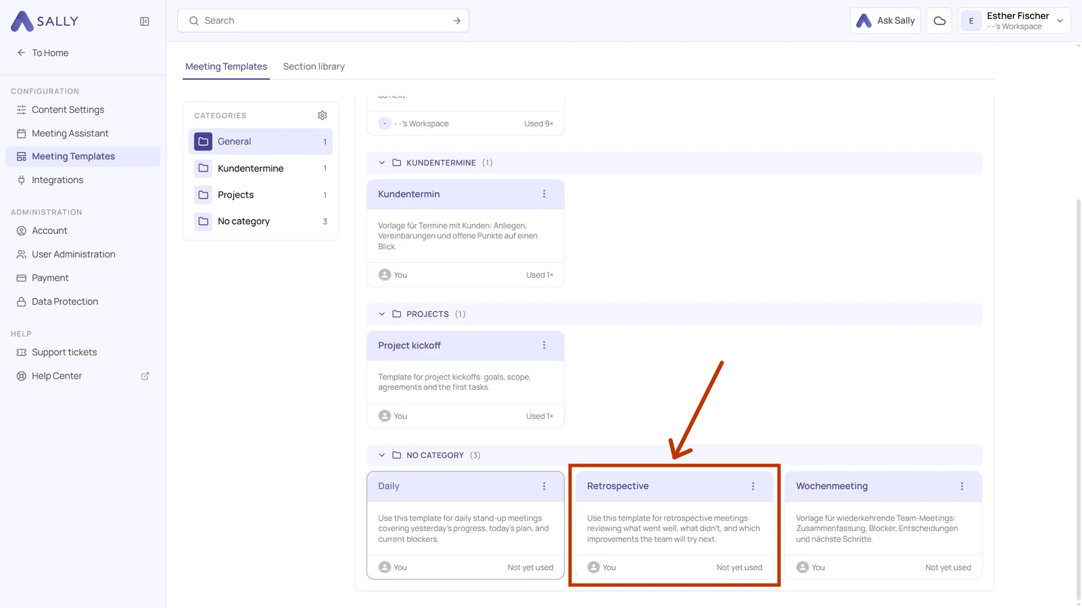Collapse the No Category section
Viewport: 1082px width, 608px height.
click(382, 455)
